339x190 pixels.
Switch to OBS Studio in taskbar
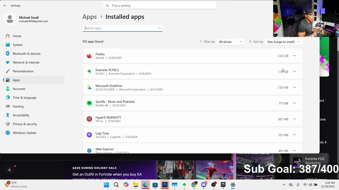point(213,185)
